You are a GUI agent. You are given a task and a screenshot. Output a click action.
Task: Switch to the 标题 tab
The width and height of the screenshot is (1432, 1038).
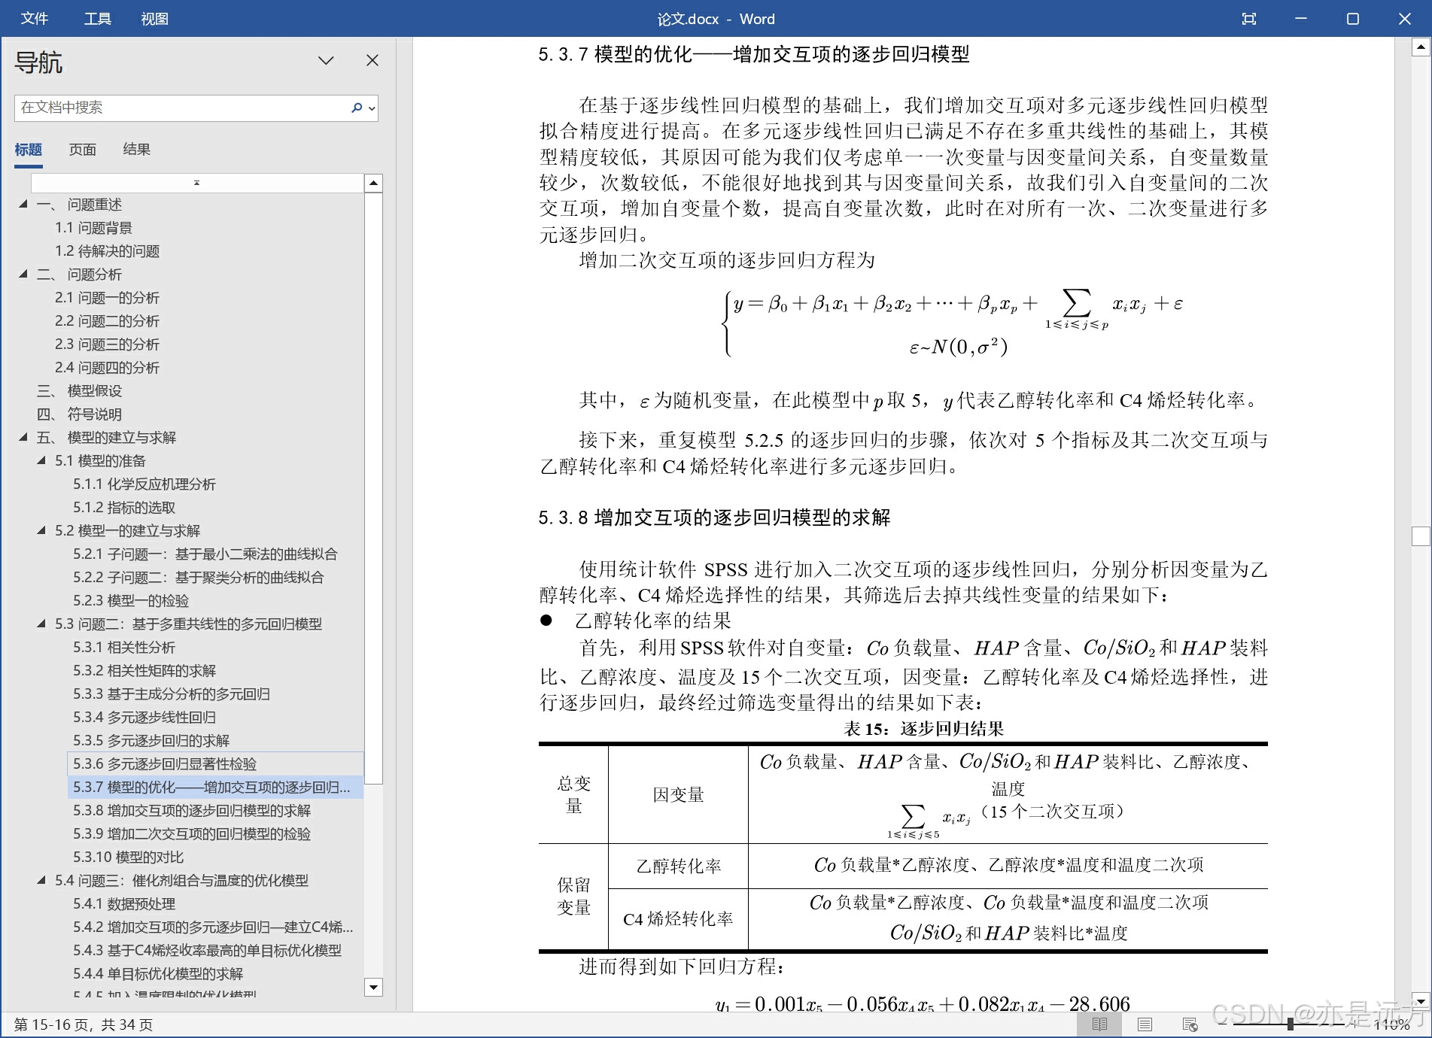pyautogui.click(x=29, y=150)
